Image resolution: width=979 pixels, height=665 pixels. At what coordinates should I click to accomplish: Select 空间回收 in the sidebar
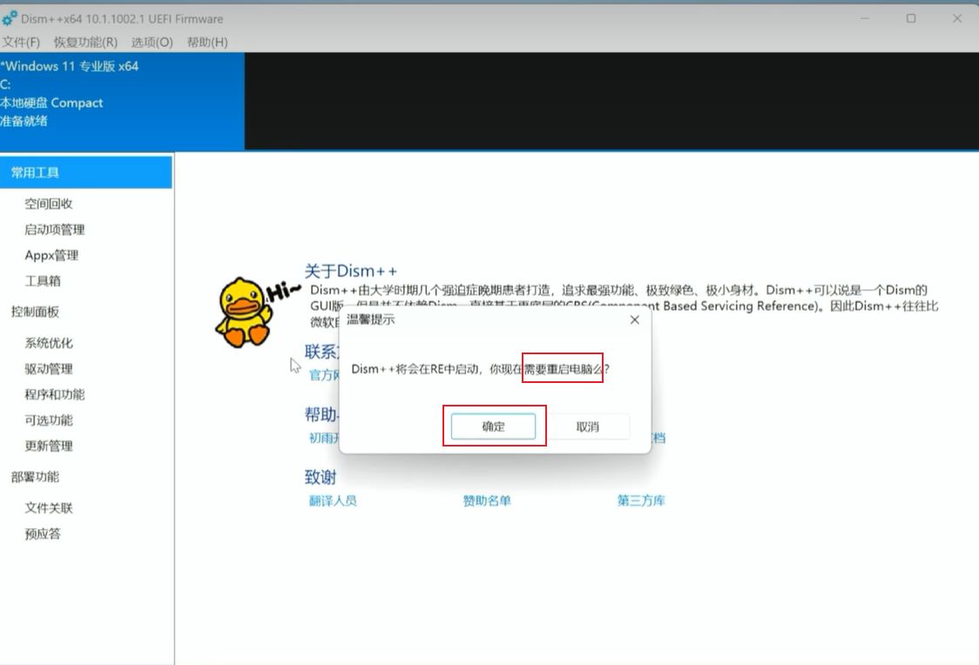click(x=49, y=204)
